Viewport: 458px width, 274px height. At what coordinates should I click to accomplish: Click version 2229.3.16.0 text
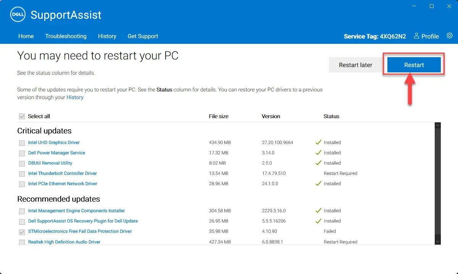pyautogui.click(x=274, y=211)
